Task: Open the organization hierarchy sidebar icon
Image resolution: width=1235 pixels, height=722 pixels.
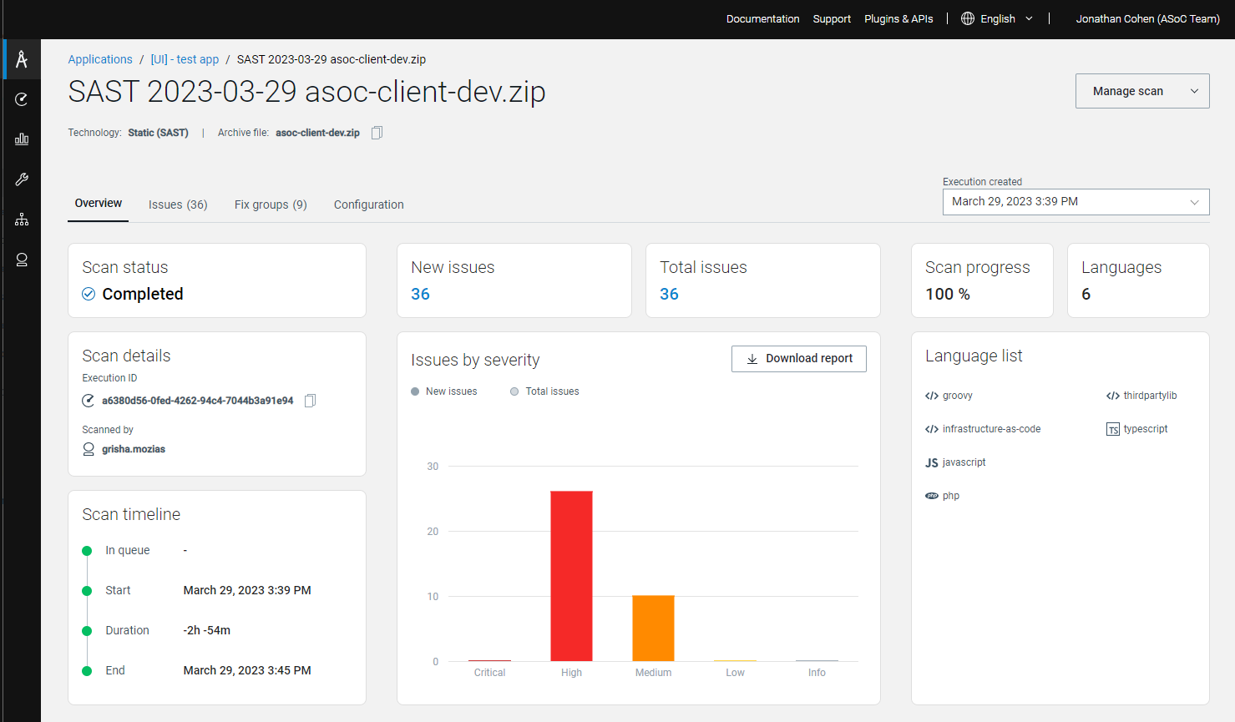Action: pyautogui.click(x=22, y=220)
